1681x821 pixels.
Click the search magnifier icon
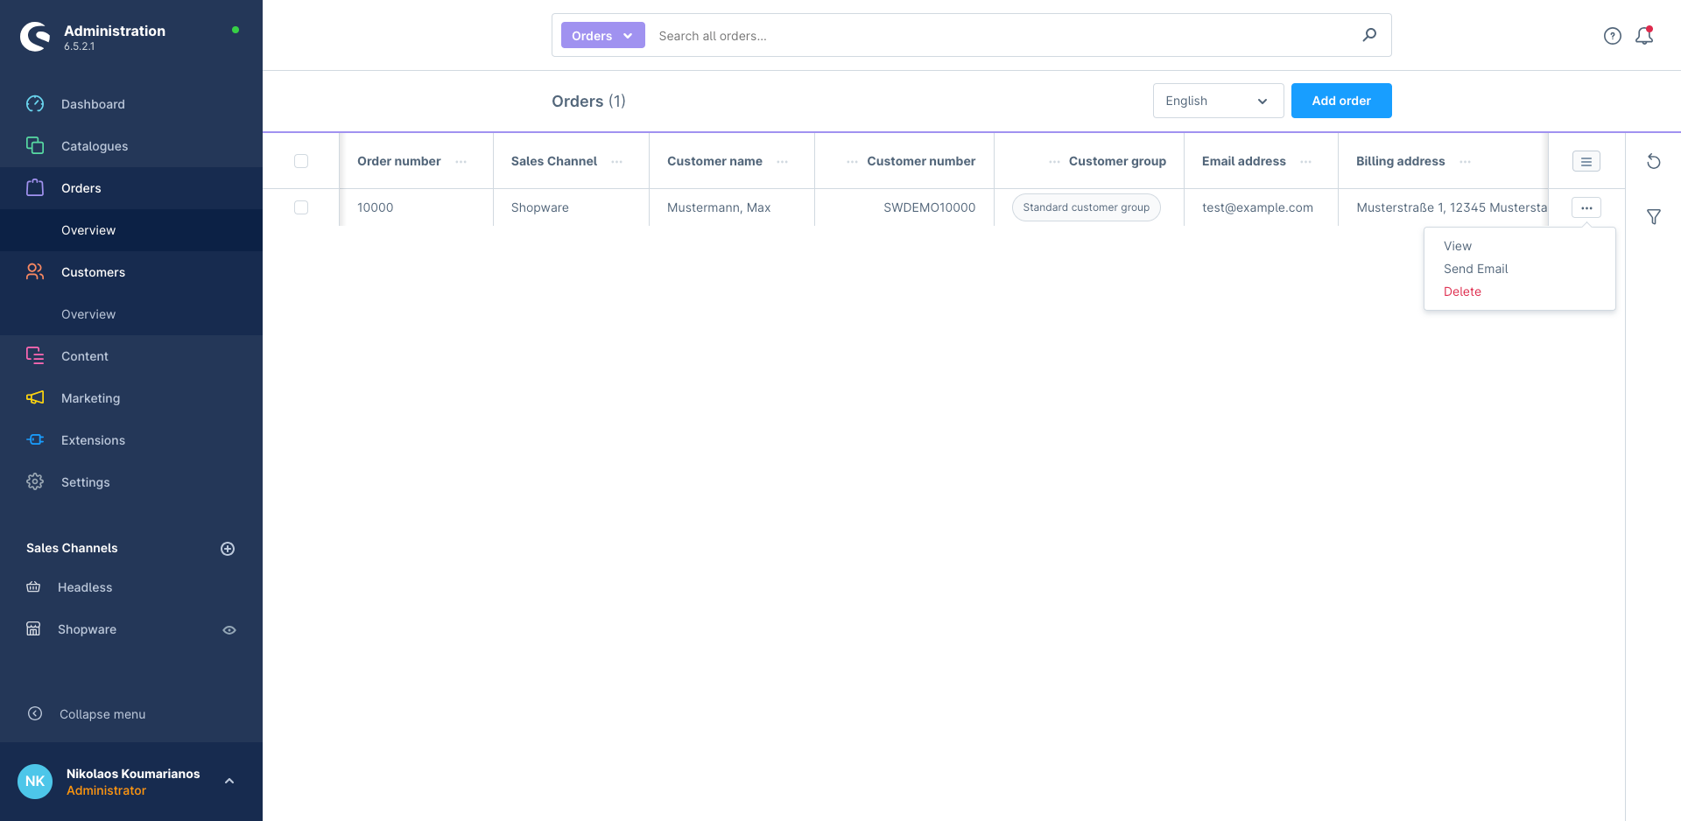click(x=1369, y=35)
